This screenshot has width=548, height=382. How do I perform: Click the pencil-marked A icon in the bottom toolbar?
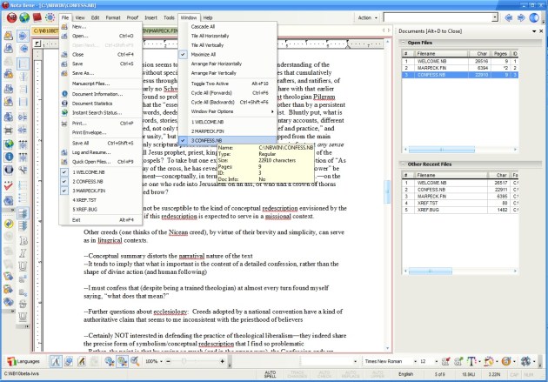82,361
